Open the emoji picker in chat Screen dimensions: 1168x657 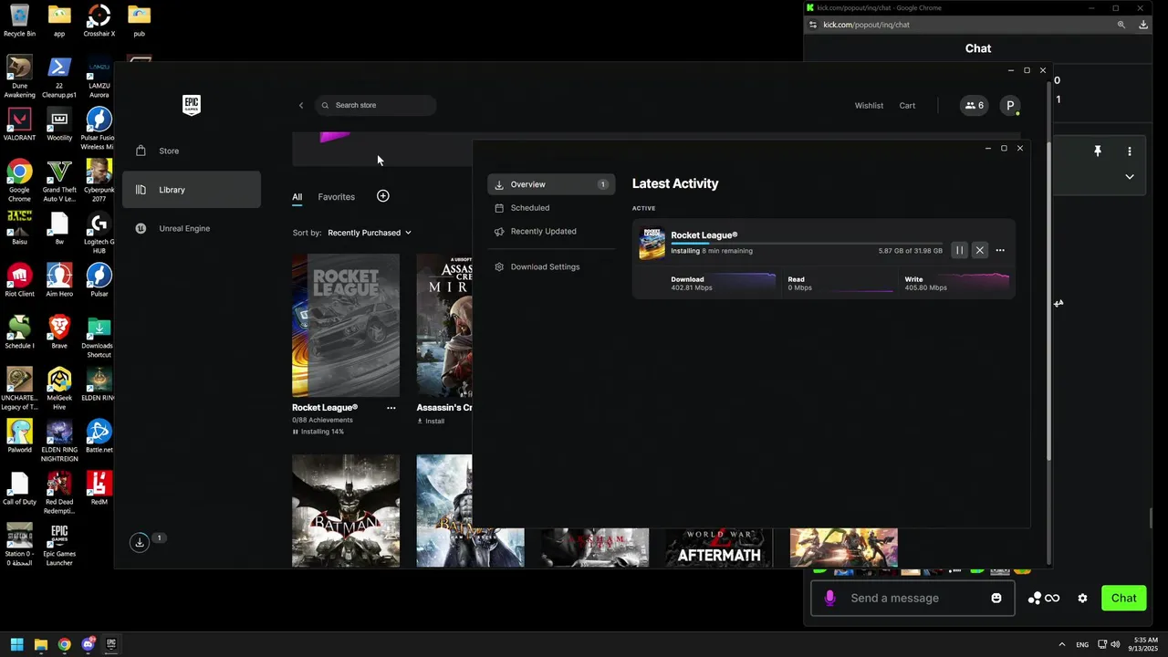pos(996,598)
